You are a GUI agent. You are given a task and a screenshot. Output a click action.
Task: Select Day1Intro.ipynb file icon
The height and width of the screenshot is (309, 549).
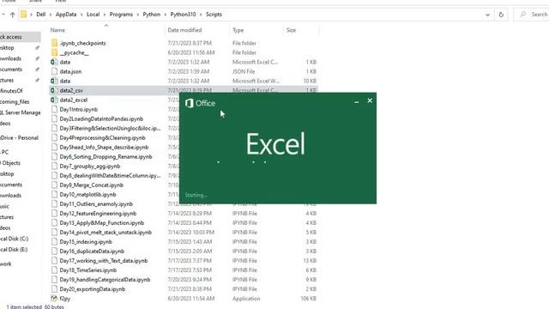[54, 109]
